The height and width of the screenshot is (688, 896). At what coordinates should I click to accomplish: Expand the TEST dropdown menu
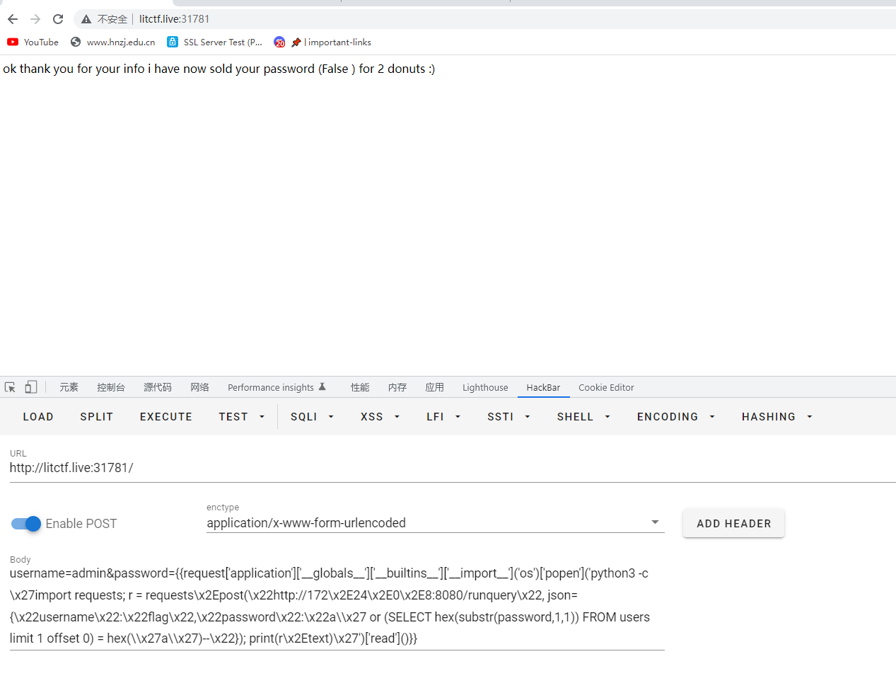pos(242,417)
